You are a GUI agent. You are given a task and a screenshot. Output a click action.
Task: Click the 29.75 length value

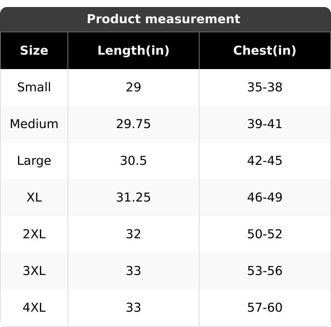pos(133,124)
